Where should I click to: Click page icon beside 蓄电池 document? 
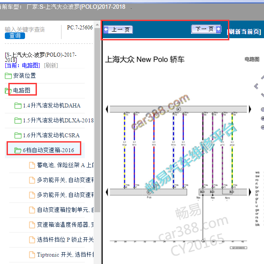(32, 165)
